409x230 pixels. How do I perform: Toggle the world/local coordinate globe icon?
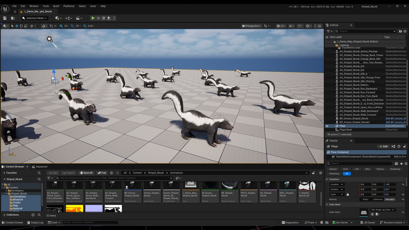[x=32, y=26]
